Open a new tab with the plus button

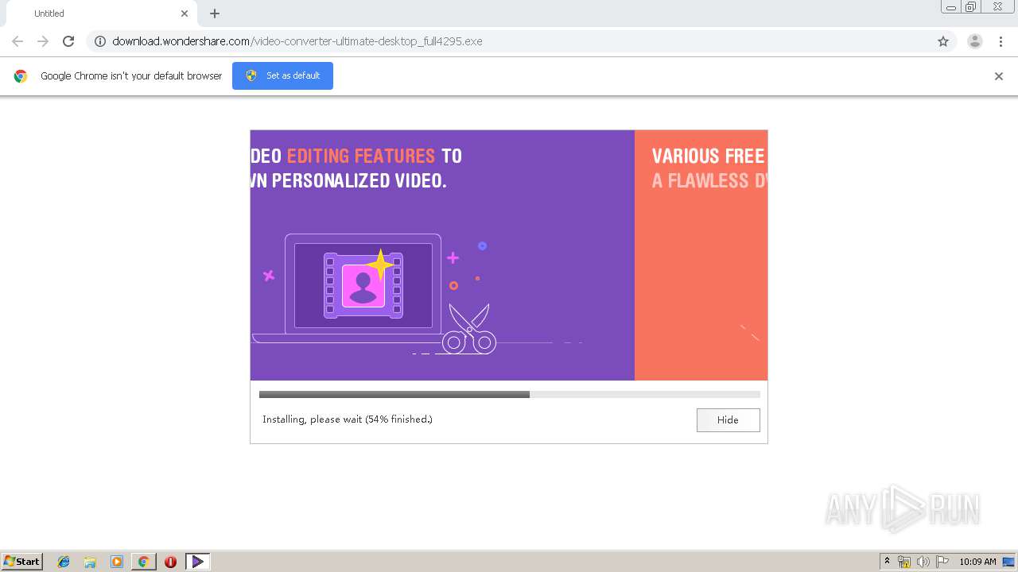pyautogui.click(x=215, y=14)
